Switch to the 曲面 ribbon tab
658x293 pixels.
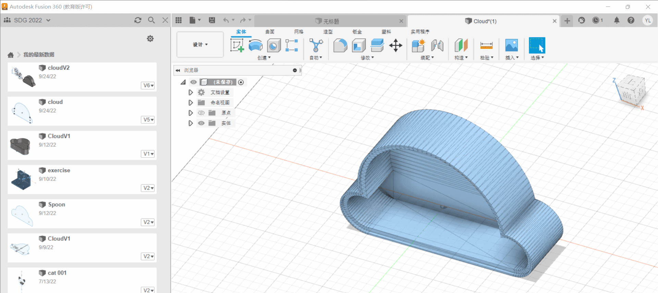click(270, 31)
